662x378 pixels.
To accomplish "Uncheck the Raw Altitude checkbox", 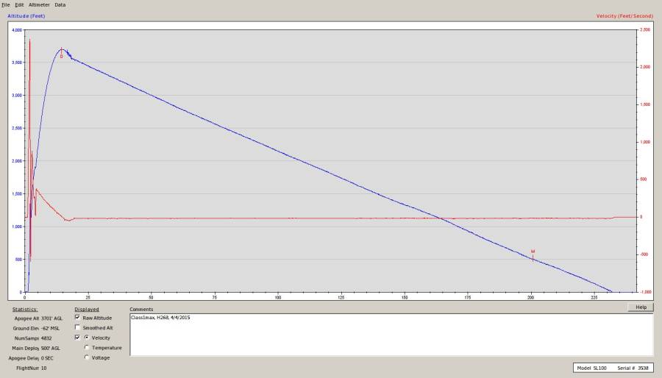I will click(77, 318).
